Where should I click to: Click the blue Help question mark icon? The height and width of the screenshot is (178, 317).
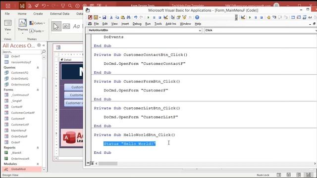coord(197,18)
